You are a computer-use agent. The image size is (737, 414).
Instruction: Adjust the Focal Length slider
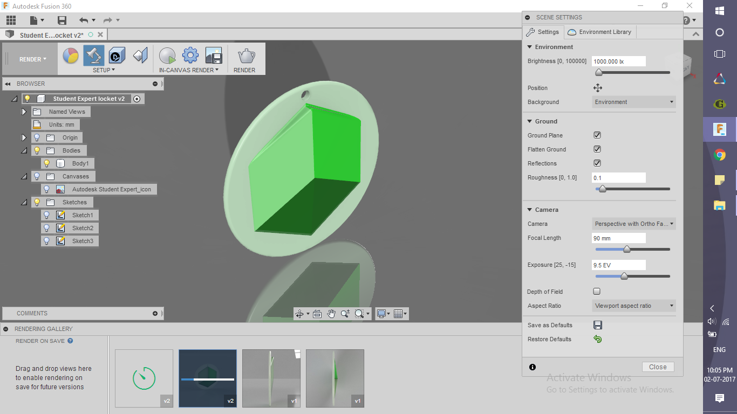(626, 249)
